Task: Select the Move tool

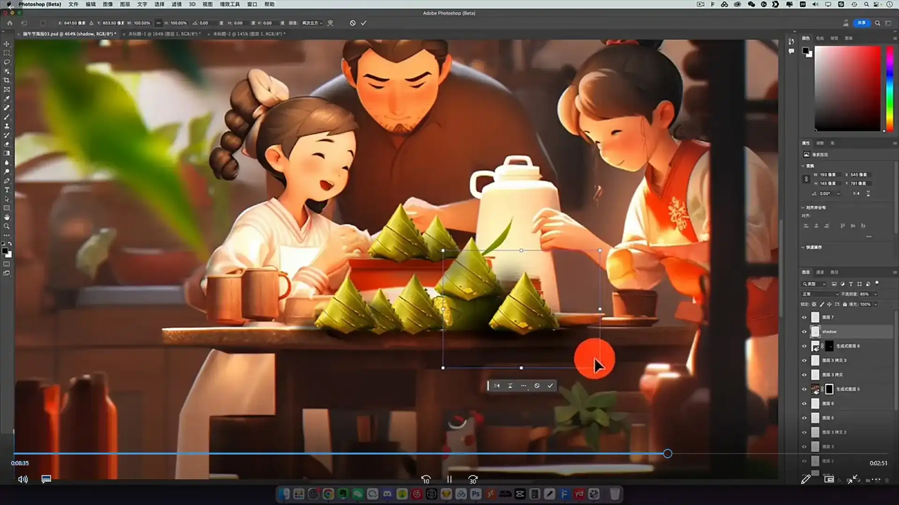Action: tap(7, 44)
